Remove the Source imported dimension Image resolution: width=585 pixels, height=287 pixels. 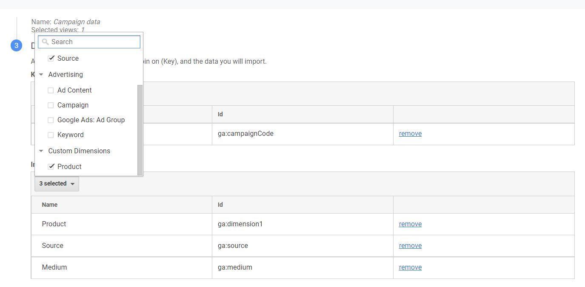[410, 245]
